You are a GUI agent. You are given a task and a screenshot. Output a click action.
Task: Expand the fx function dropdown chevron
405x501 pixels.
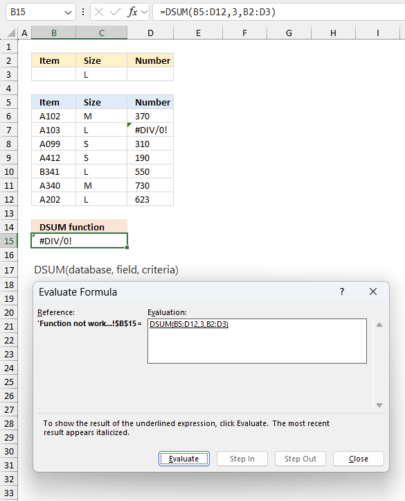point(145,12)
